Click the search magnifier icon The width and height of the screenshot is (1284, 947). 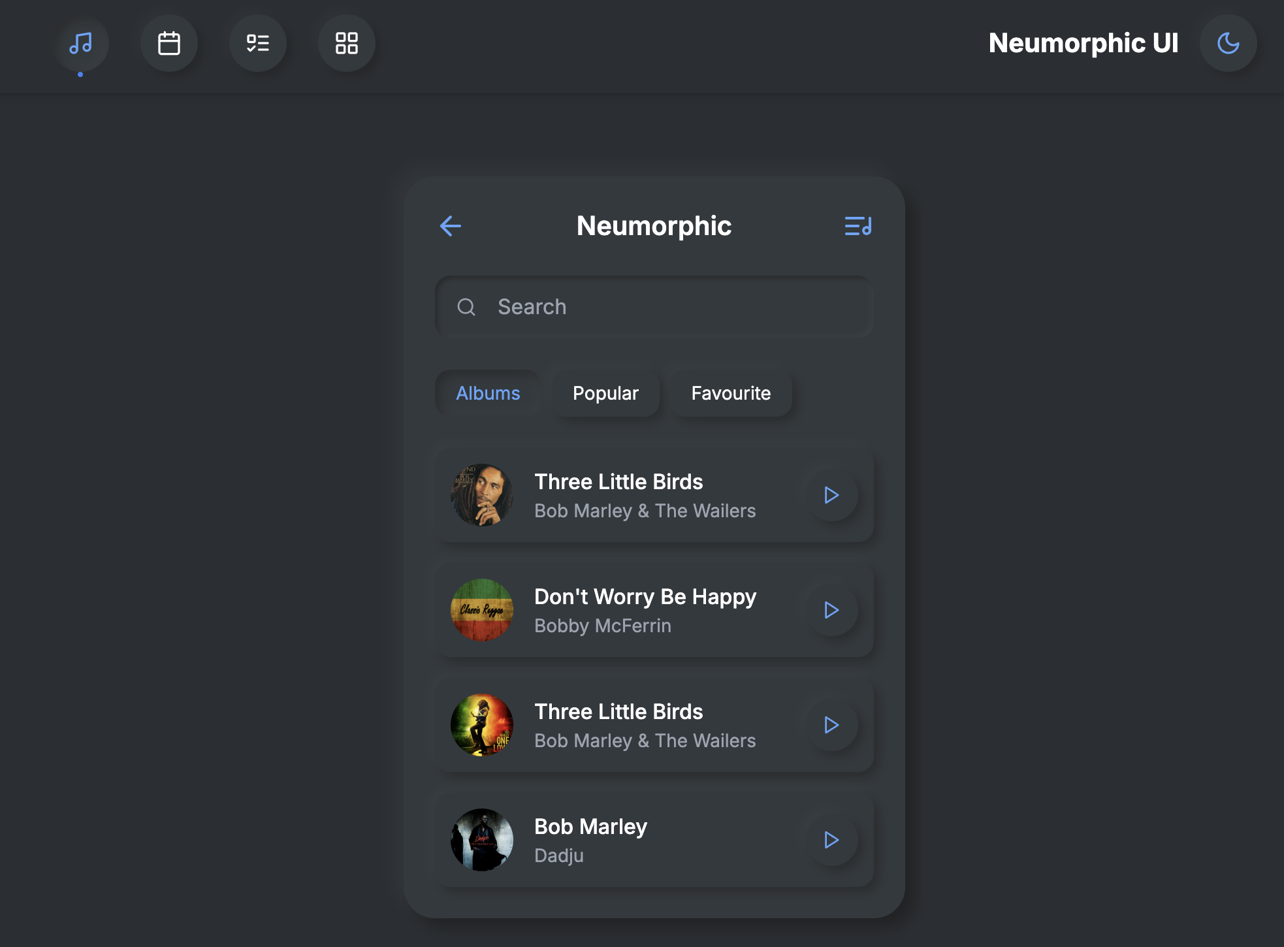(x=466, y=307)
